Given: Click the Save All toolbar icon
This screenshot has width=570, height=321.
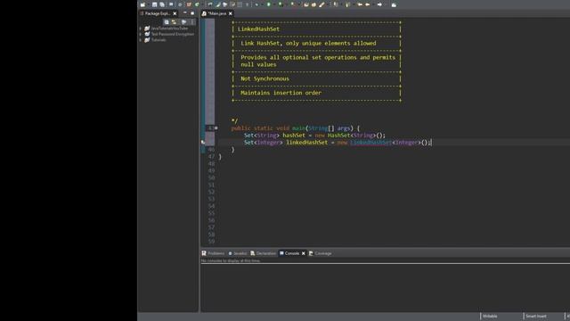Looking at the screenshot, I should click(x=162, y=4).
